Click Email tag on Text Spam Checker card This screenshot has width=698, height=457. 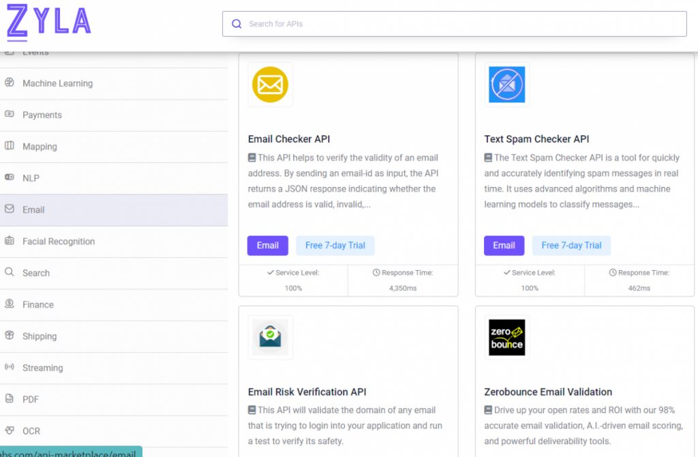click(504, 246)
